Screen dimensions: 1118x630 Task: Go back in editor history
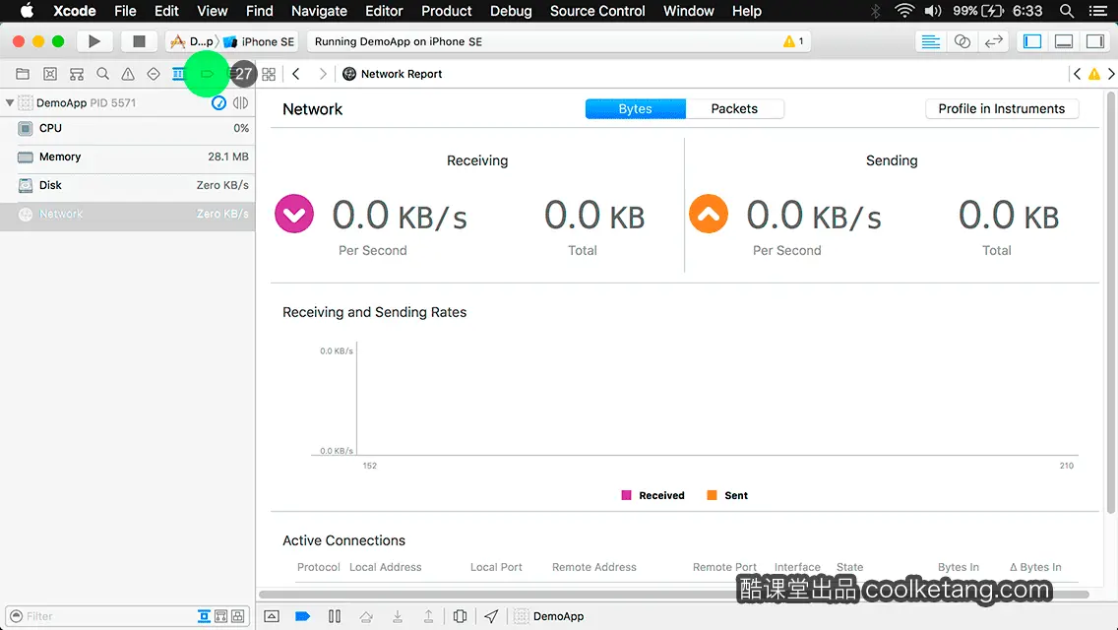tap(296, 74)
